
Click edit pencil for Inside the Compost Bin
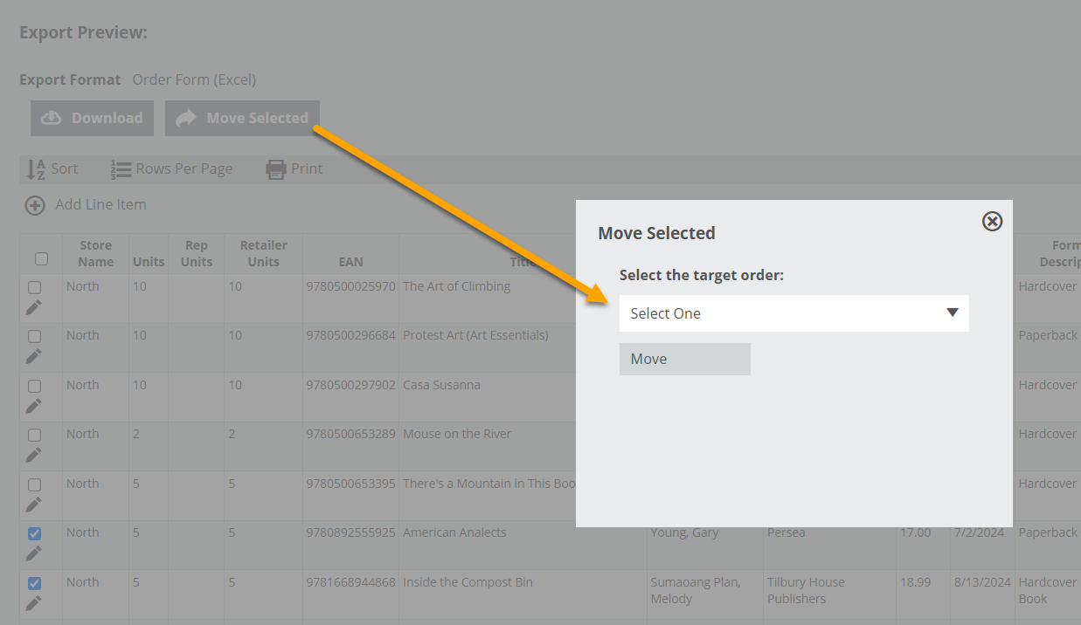33,603
